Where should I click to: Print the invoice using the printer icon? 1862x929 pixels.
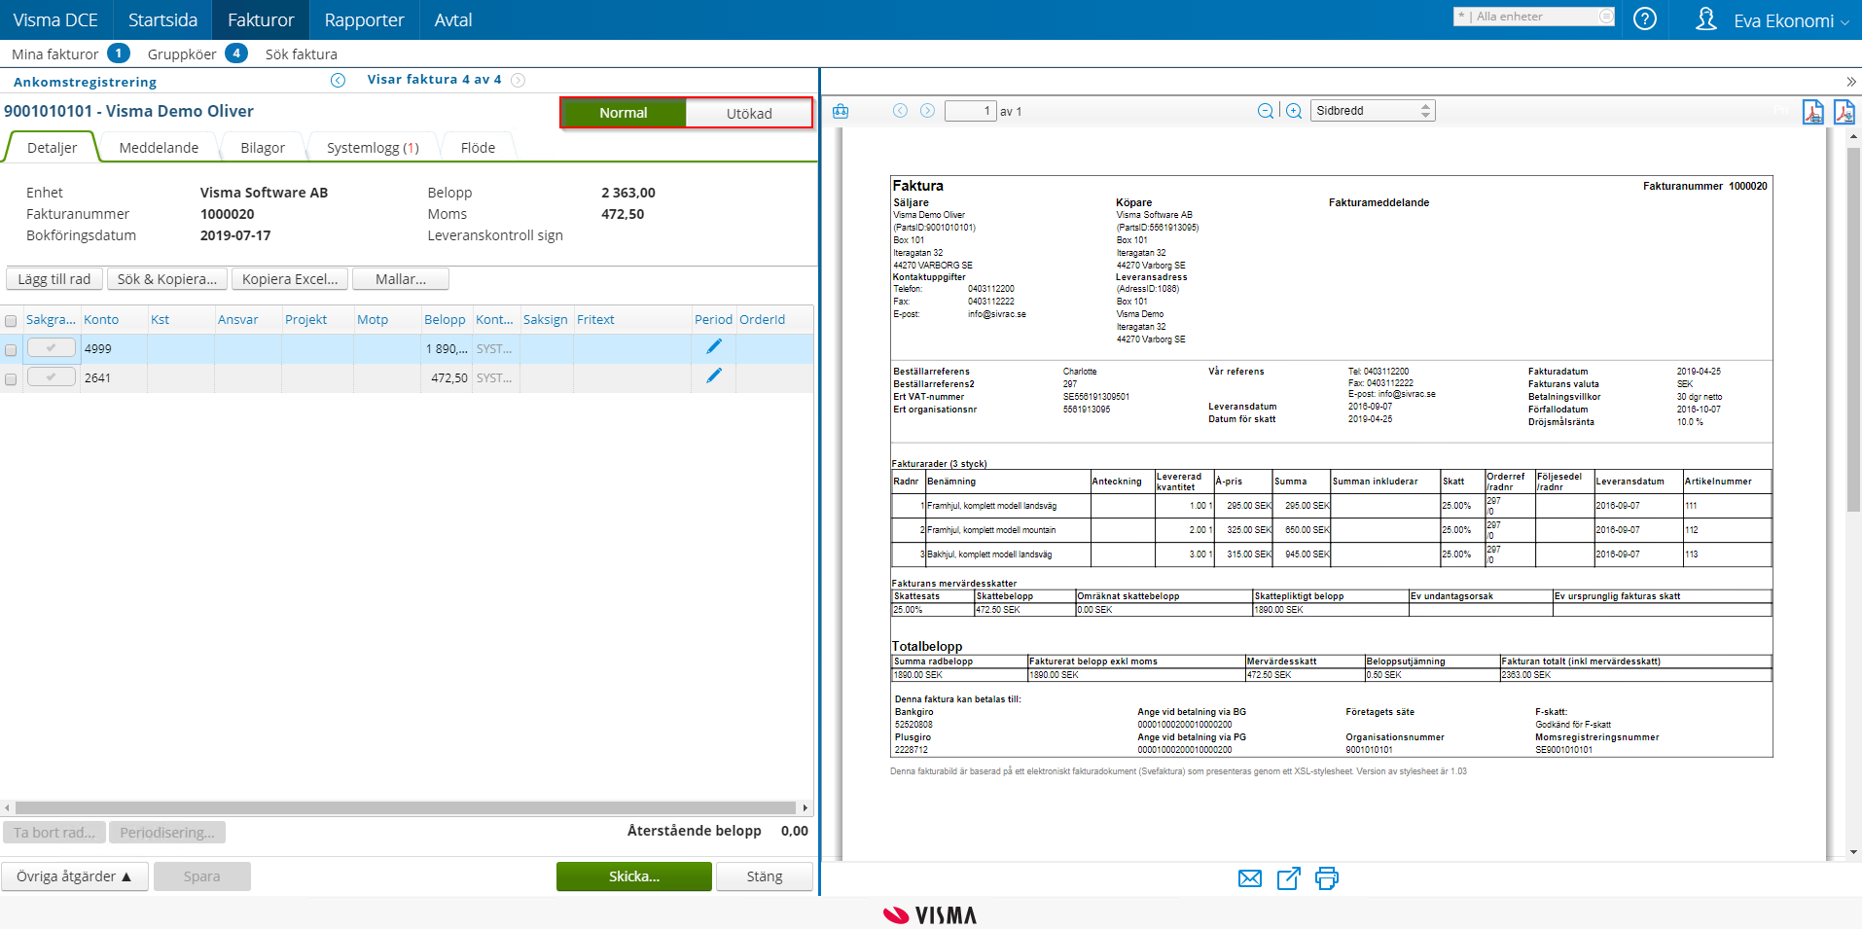pos(1326,878)
